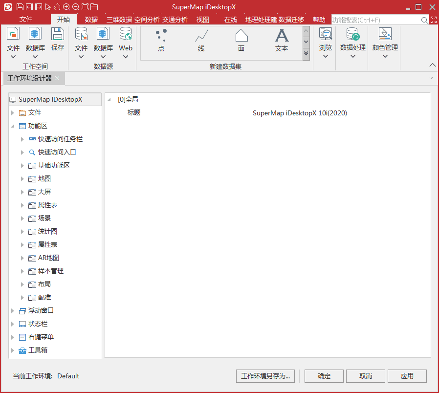Select the 右键菜单 tree item
Screen dimensions: 439x393
pyautogui.click(x=41, y=337)
